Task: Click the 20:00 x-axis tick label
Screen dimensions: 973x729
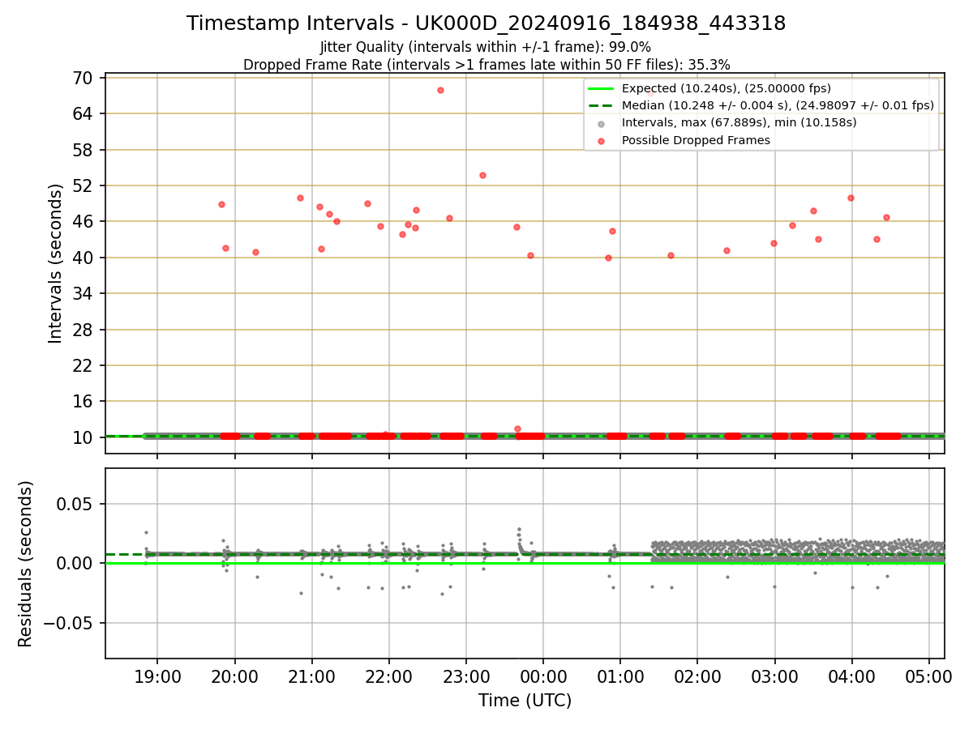Action: coord(234,677)
